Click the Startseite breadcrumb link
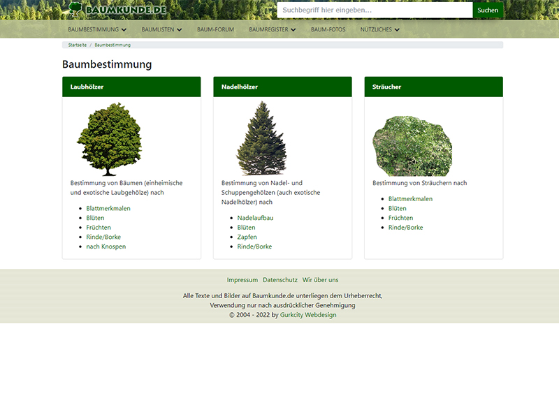Screen dimensions: 559x419 tap(78, 45)
